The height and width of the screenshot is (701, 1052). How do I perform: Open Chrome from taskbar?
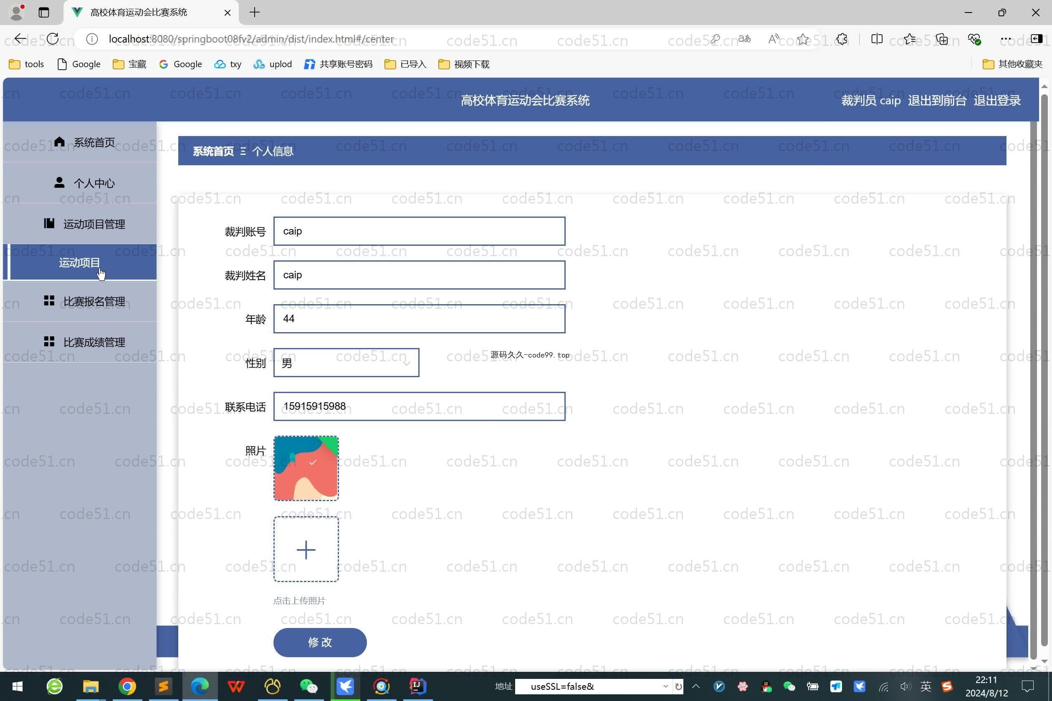tap(127, 686)
